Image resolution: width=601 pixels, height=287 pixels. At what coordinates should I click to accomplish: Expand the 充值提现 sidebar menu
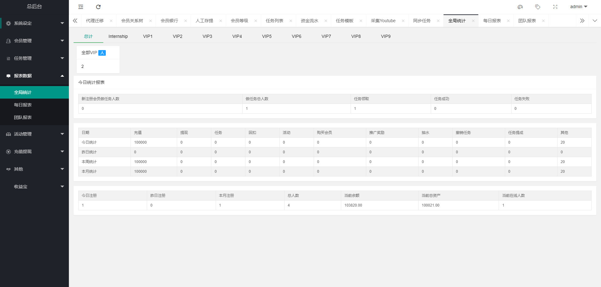click(x=34, y=151)
